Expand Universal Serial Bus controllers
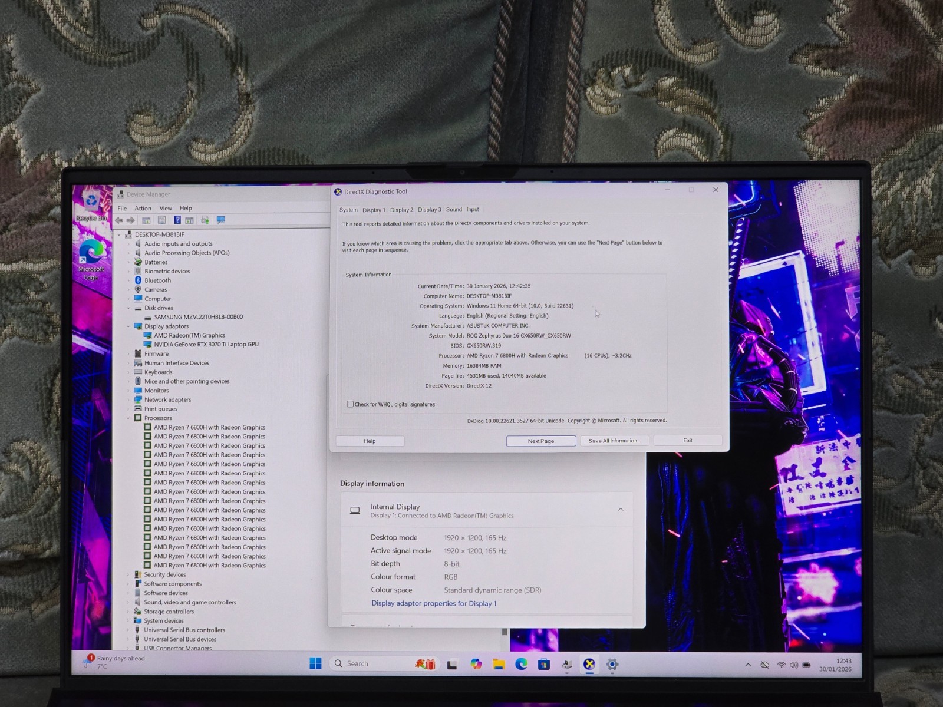 click(128, 630)
